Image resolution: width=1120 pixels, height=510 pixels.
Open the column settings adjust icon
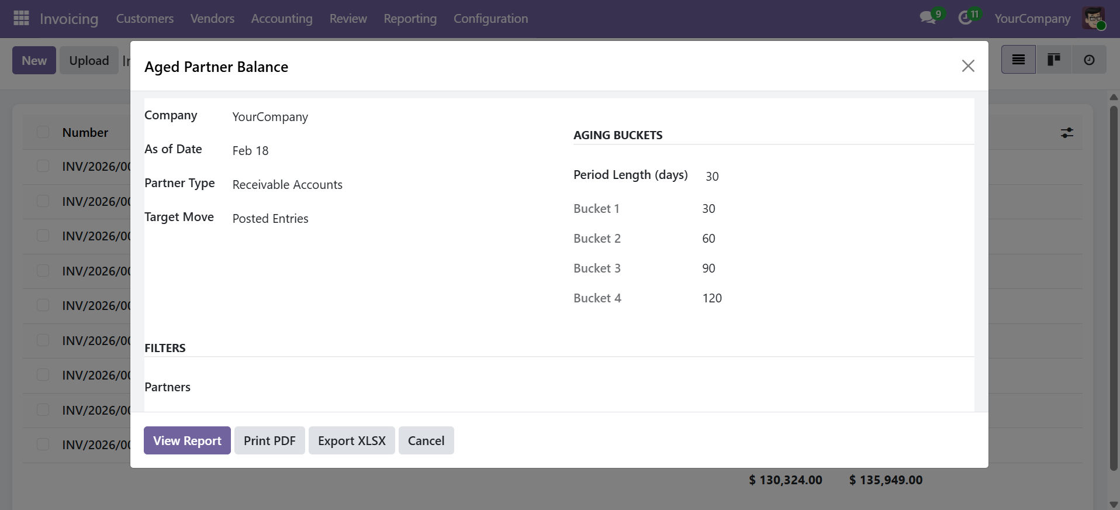(1067, 133)
